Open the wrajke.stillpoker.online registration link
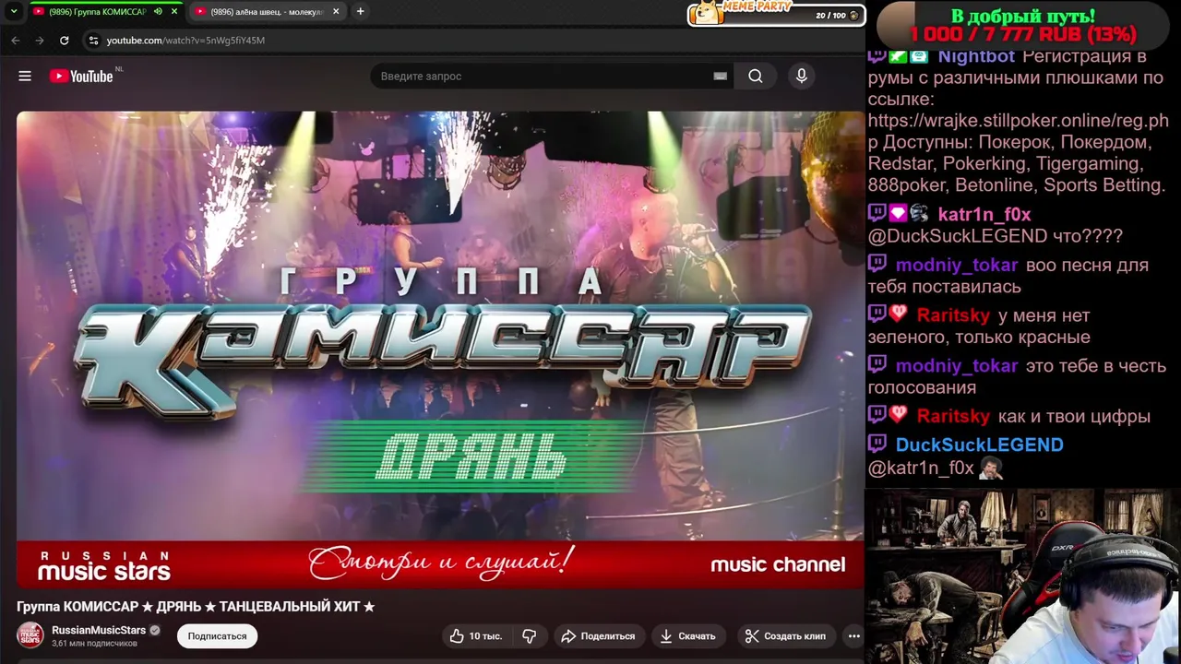1181x664 pixels. point(1018,131)
